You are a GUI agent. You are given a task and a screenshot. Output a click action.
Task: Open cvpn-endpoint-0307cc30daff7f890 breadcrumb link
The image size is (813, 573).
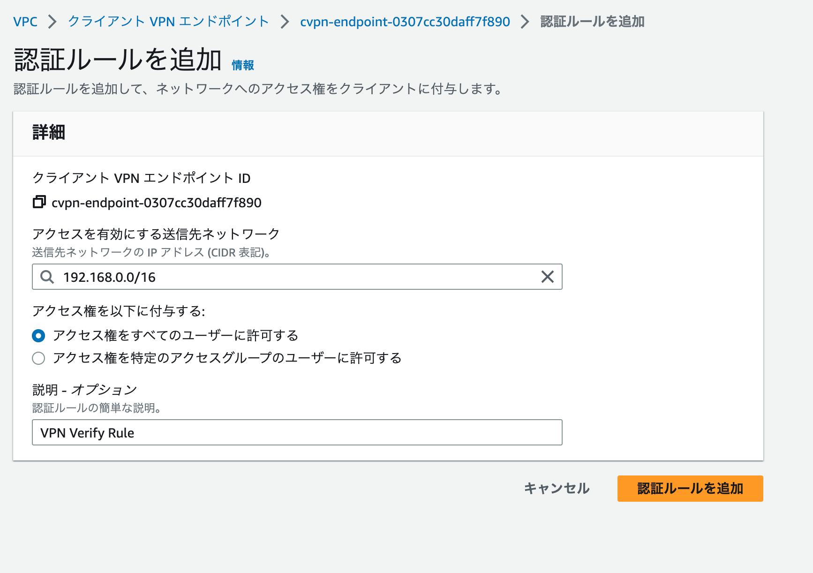click(406, 21)
